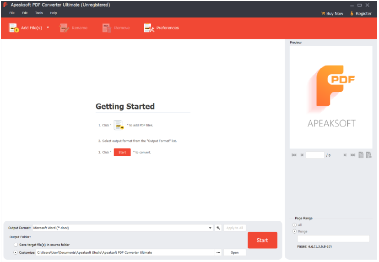
Task: Open the Output Format dropdown
Action: point(123,228)
